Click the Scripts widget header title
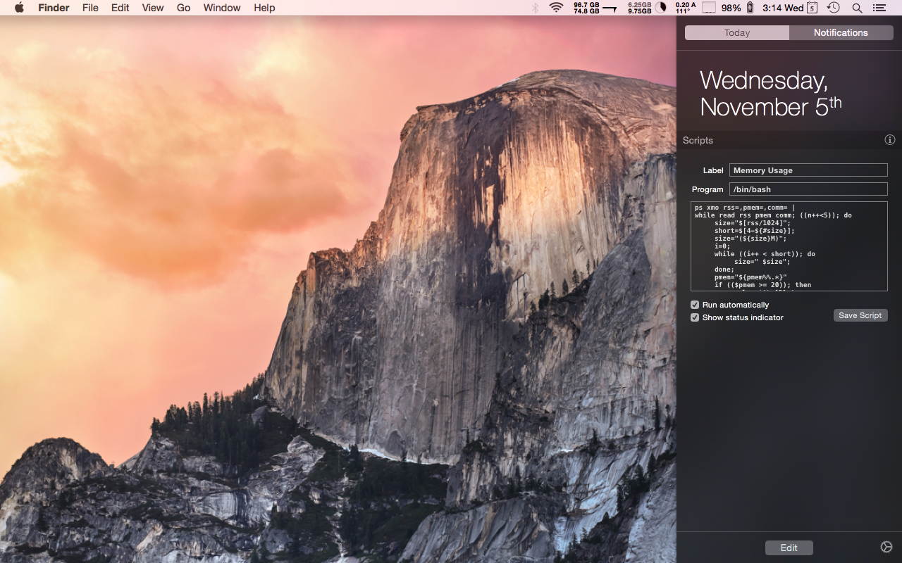This screenshot has width=902, height=563. pyautogui.click(x=698, y=140)
